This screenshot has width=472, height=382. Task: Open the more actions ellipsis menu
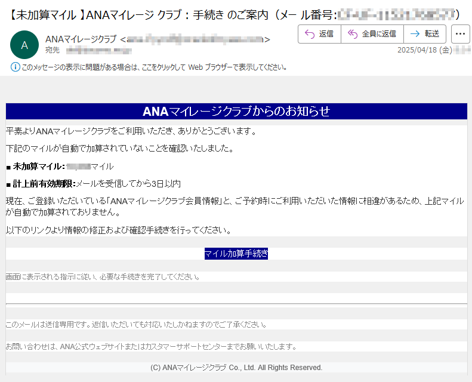460,34
